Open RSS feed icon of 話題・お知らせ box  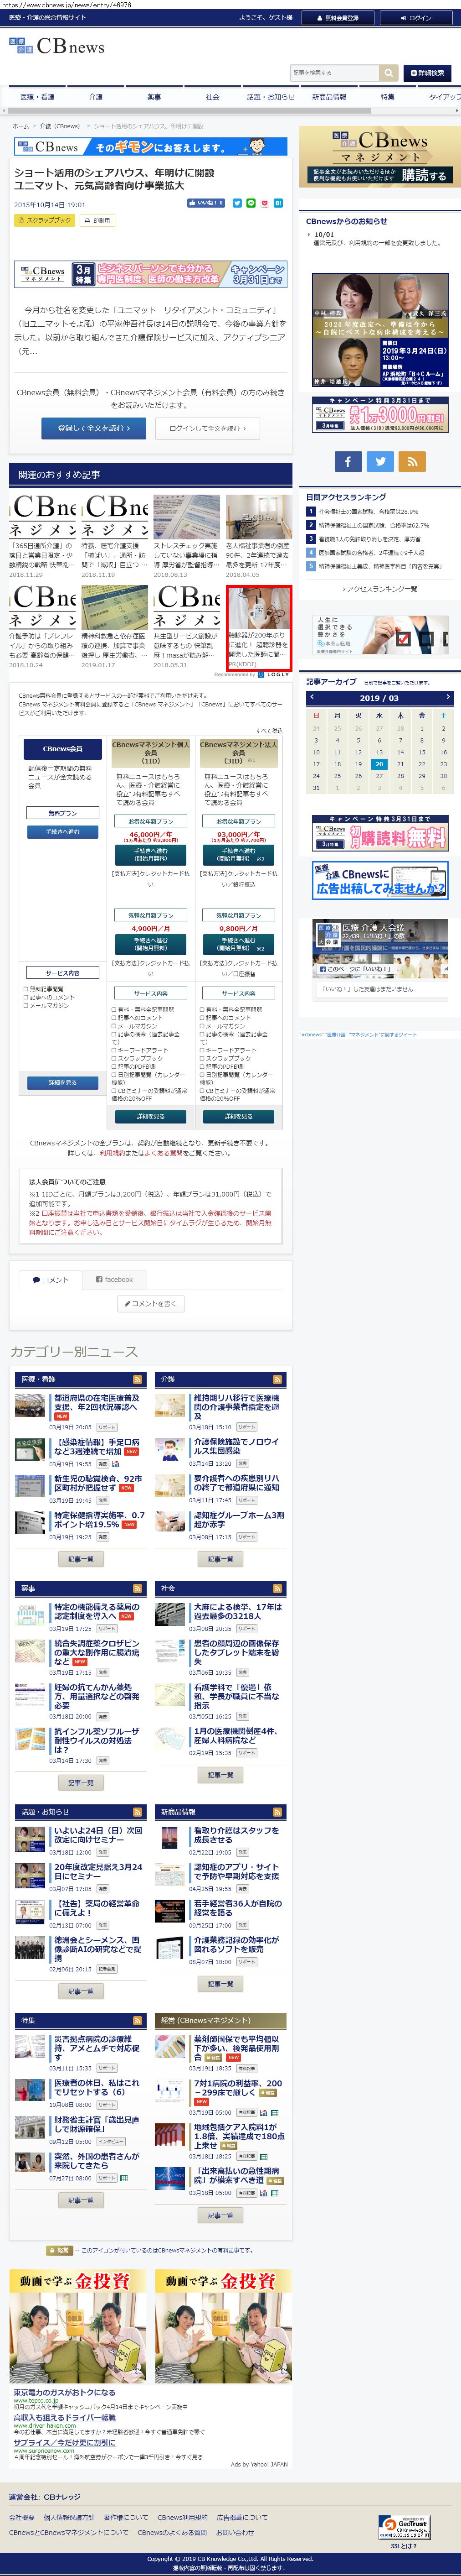point(138,1812)
